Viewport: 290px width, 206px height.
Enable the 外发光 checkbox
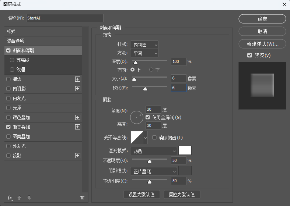click(x=8, y=146)
